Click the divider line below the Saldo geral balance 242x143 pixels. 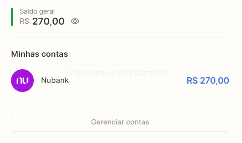[x=120, y=38]
